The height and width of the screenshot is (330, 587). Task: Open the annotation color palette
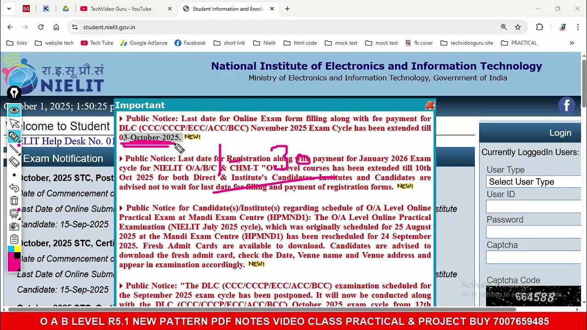coord(14,258)
